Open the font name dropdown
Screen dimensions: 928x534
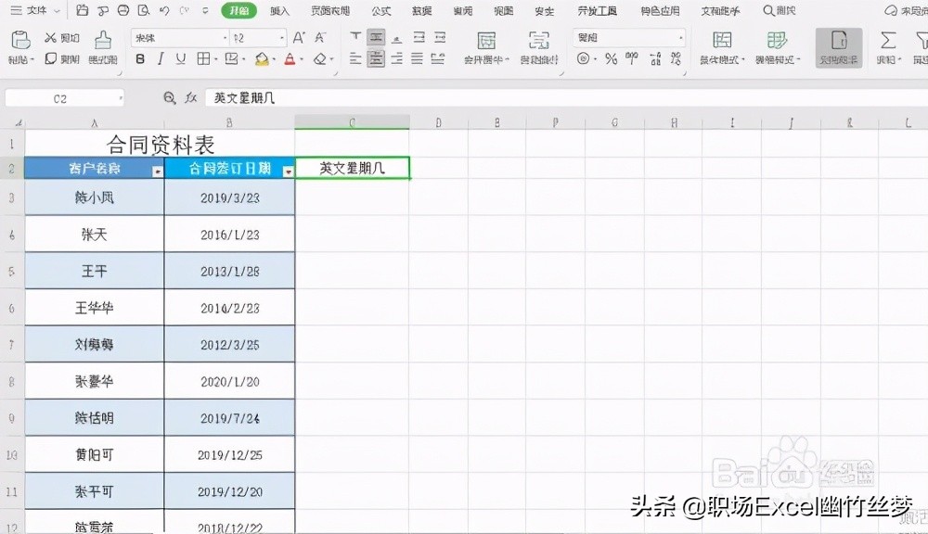(225, 38)
